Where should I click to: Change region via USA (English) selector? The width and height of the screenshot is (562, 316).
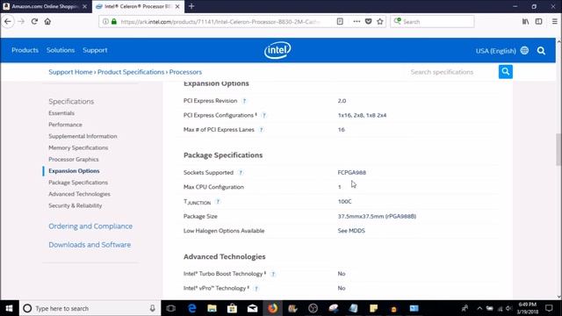tap(502, 51)
